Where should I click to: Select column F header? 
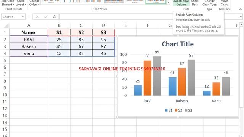click(148, 25)
